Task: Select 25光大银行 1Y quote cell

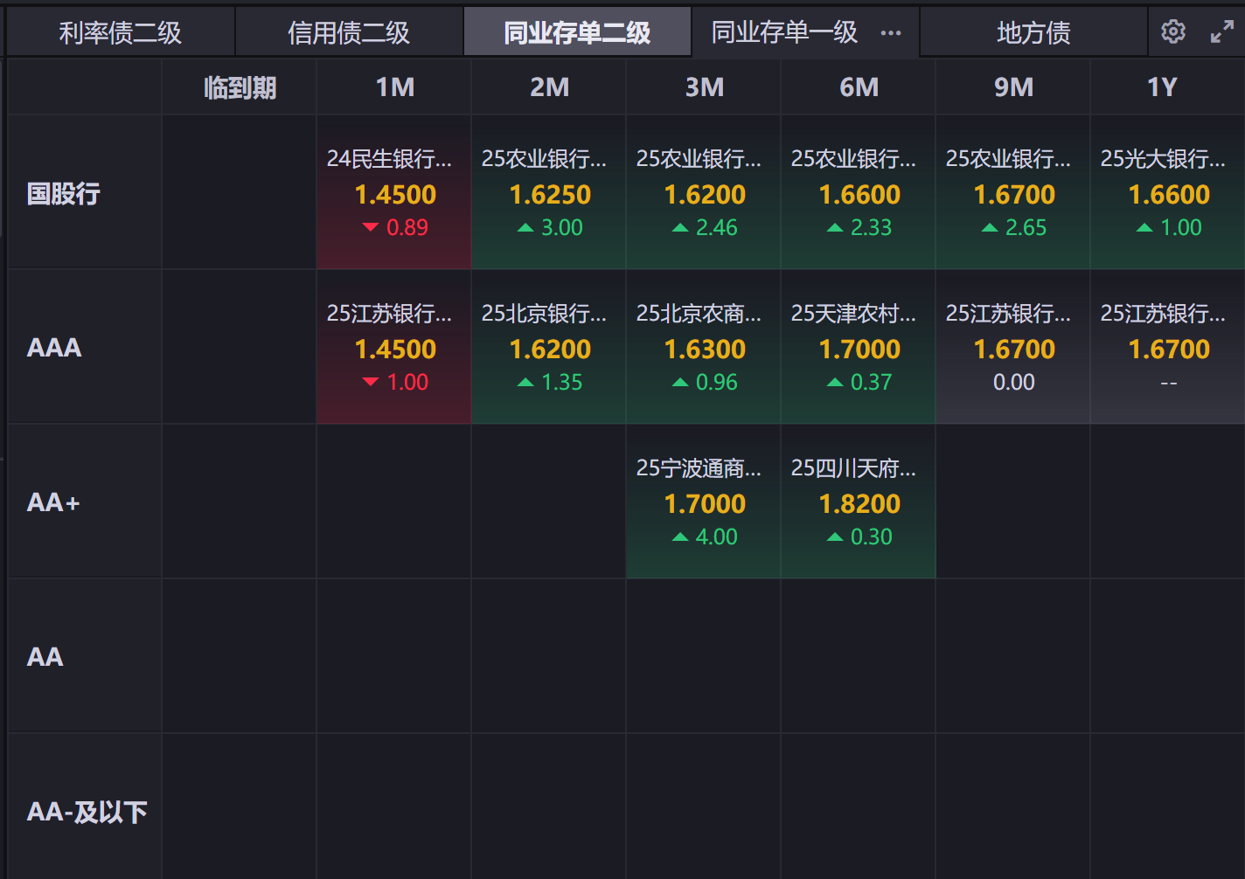Action: 1167,193
